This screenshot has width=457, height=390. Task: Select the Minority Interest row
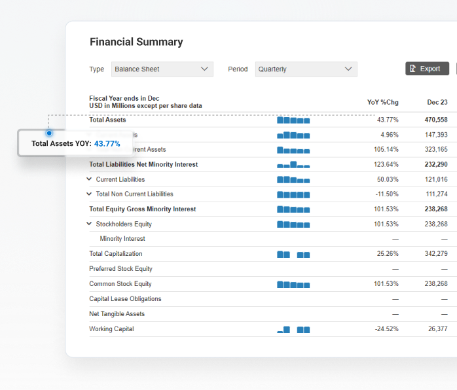click(x=122, y=239)
